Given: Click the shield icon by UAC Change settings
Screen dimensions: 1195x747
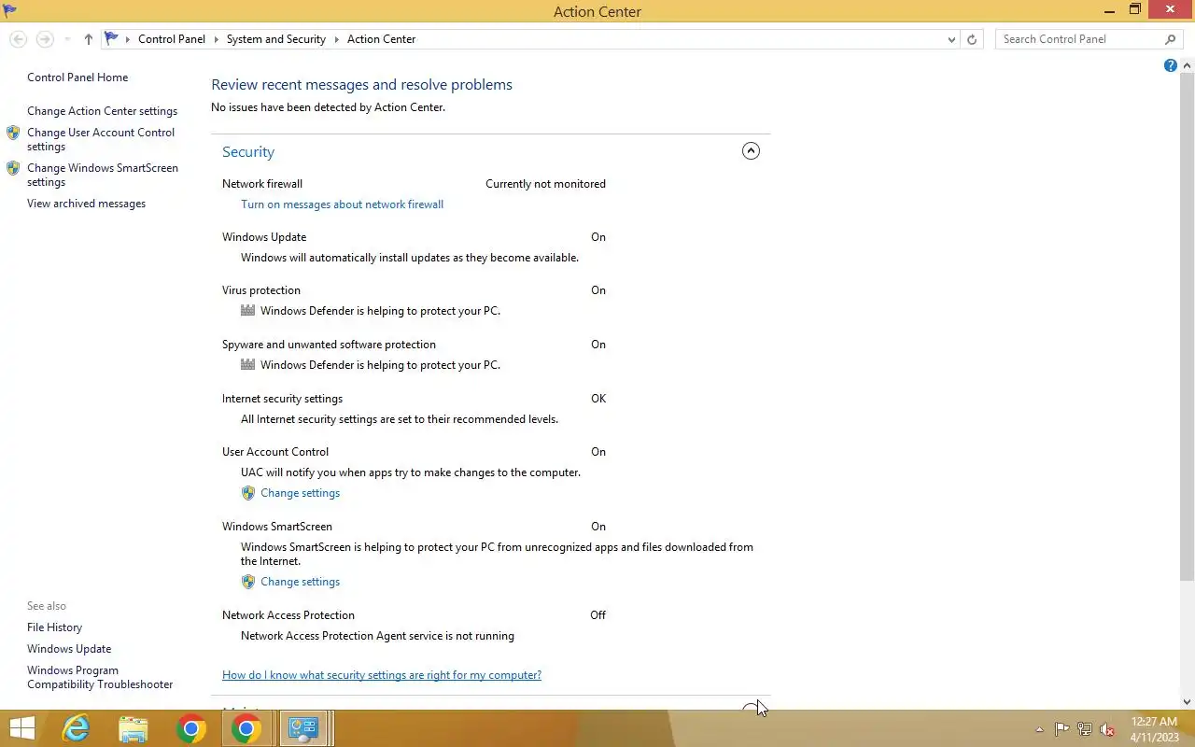Looking at the screenshot, I should click(247, 493).
